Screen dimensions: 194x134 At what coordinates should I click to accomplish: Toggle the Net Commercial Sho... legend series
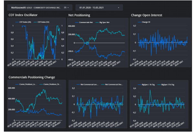[x=112, y=85]
